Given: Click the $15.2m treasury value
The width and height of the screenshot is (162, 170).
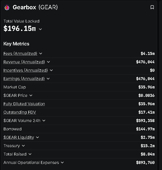Looking at the screenshot, I should (x=148, y=146).
